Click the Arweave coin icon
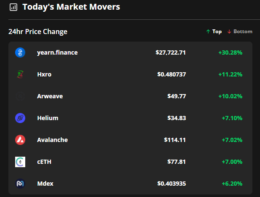The width and height of the screenshot is (260, 197). tap(20, 96)
